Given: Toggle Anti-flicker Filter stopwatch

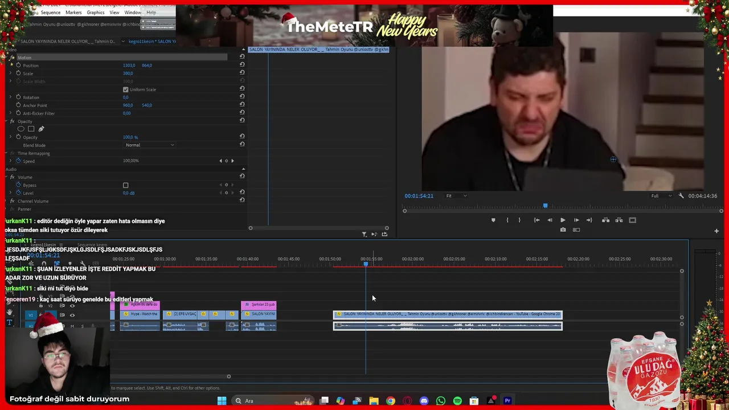Looking at the screenshot, I should tap(18, 113).
